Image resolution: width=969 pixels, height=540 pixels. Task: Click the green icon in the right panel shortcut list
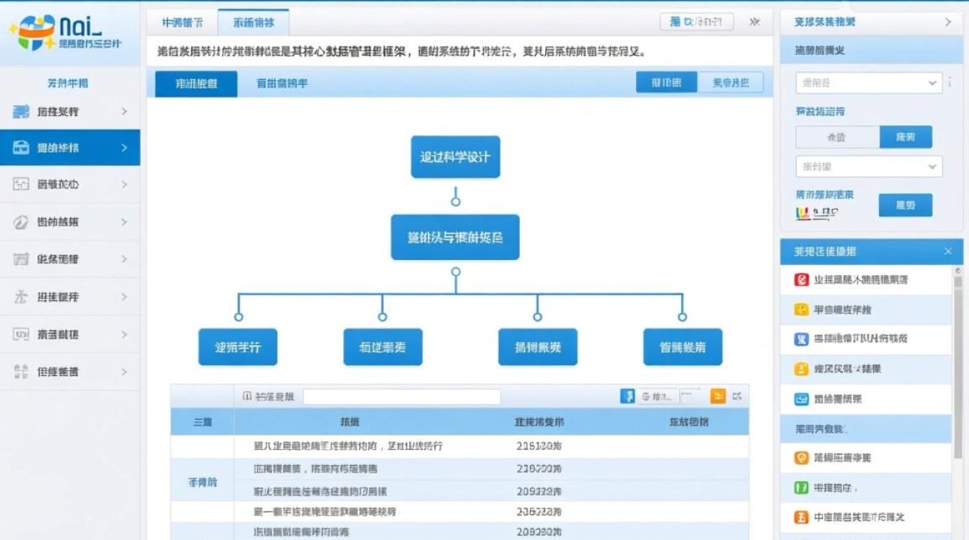coord(800,487)
